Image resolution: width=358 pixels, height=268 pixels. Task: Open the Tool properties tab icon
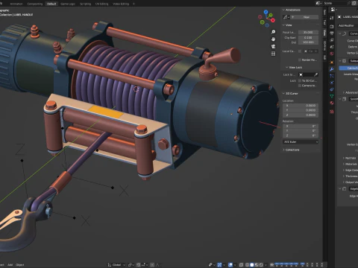[x=332, y=18]
